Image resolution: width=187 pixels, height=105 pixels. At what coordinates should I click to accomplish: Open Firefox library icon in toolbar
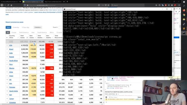click(156, 5)
